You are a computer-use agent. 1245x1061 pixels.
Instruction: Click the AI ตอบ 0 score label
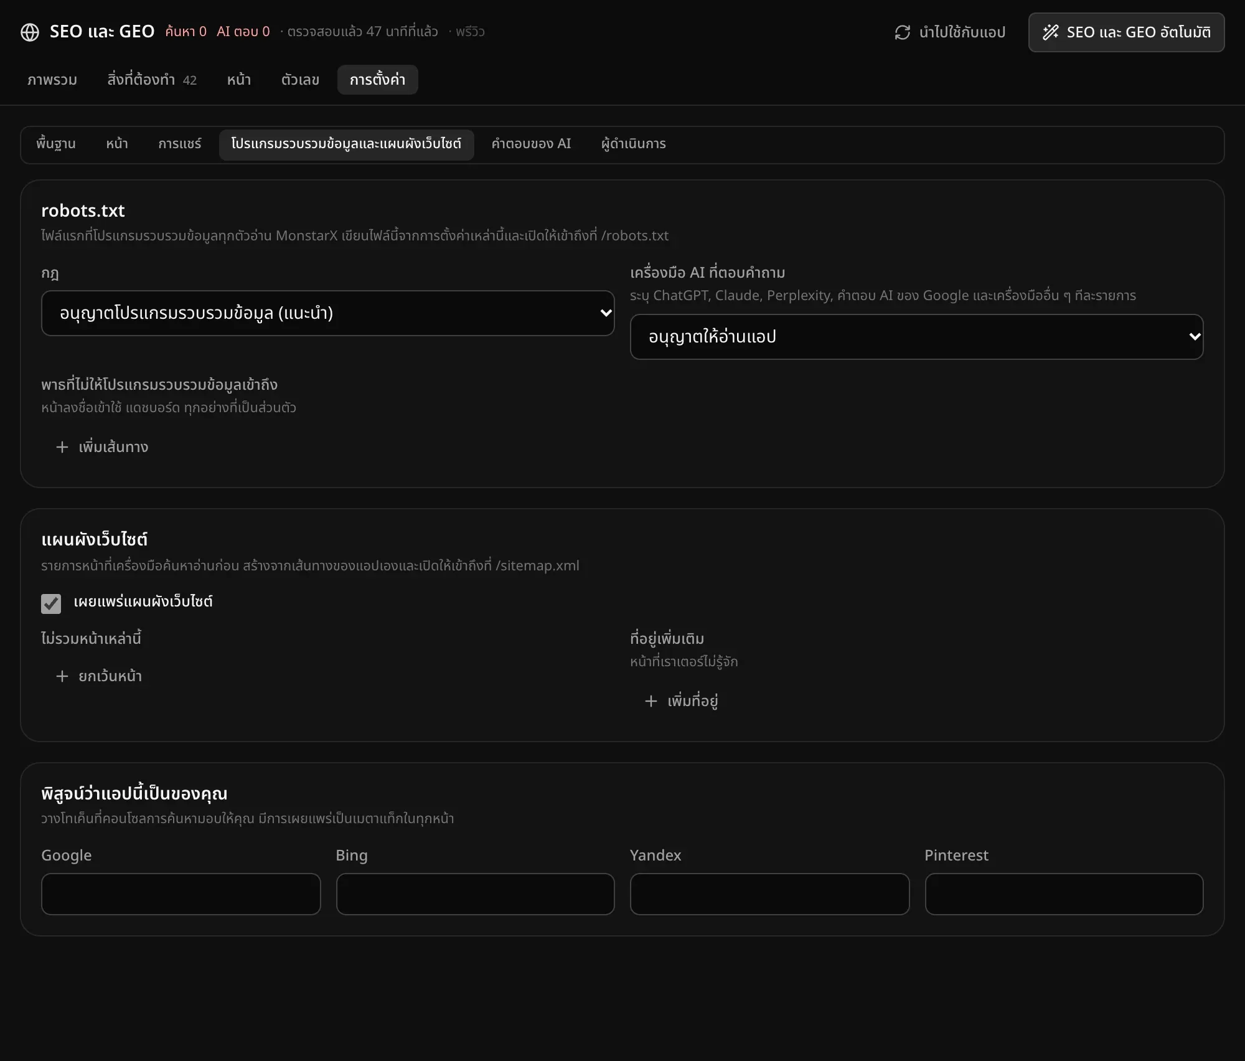[243, 32]
